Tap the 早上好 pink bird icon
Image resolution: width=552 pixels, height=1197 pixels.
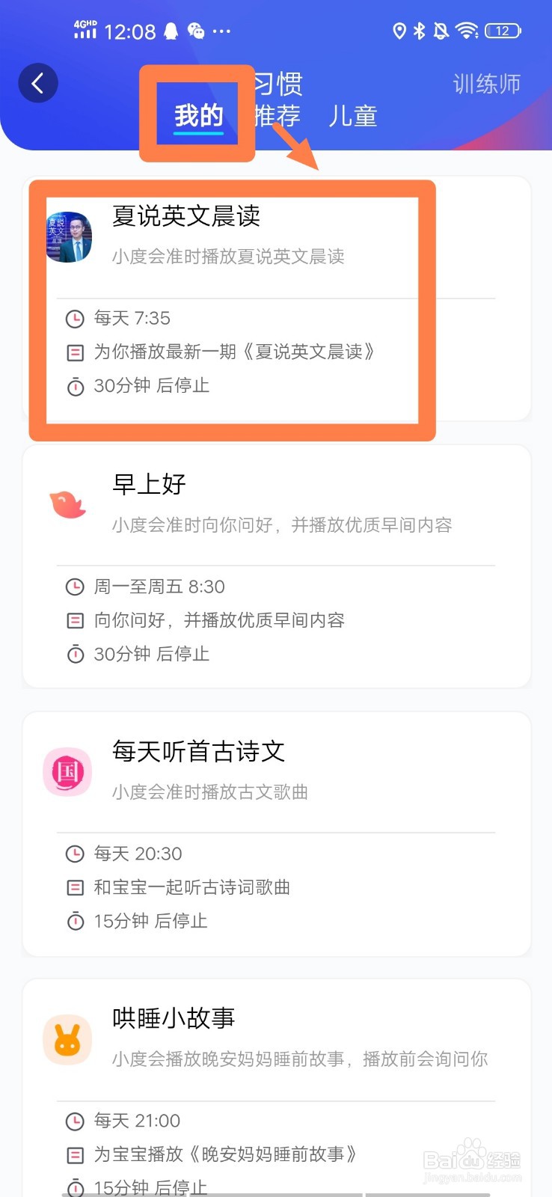point(68,505)
